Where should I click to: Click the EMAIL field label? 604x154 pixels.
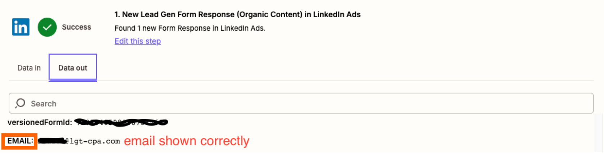tap(20, 141)
